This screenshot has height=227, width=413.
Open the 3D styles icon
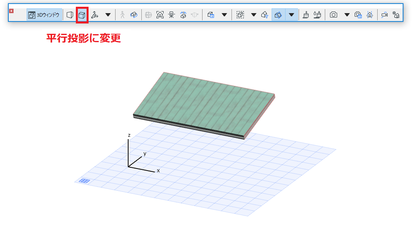pyautogui.click(x=211, y=15)
